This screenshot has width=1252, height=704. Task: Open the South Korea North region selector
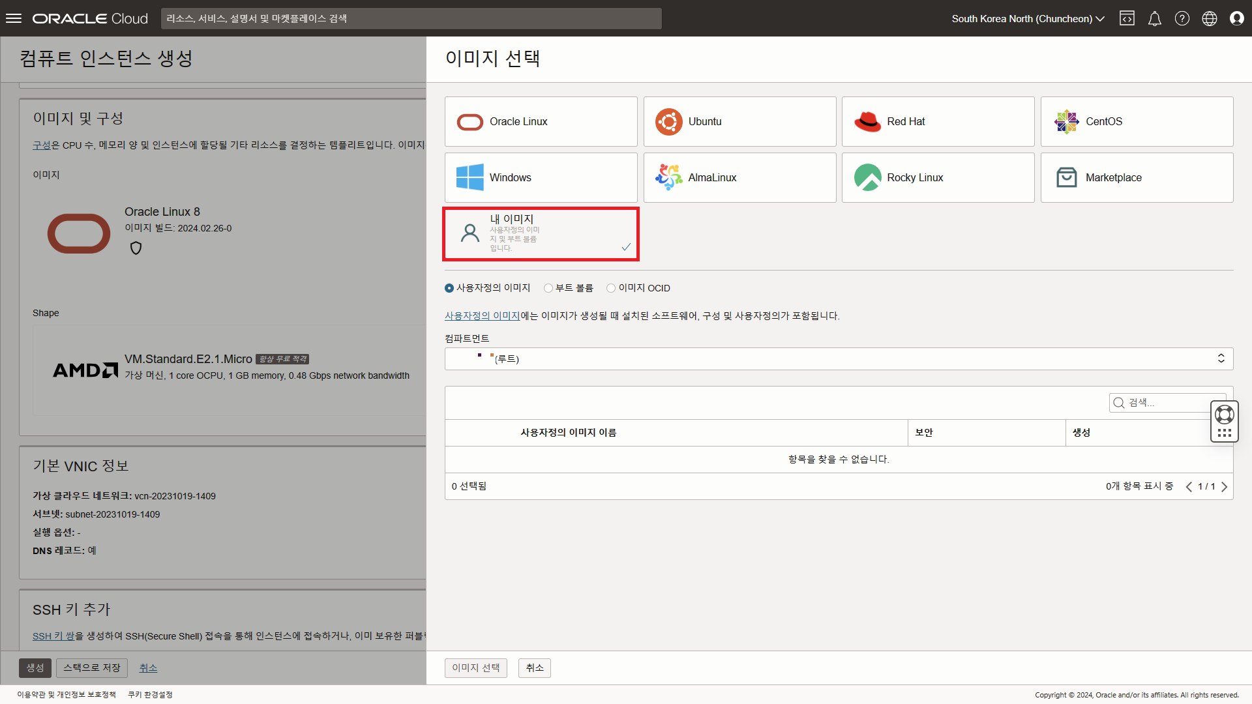[1028, 18]
